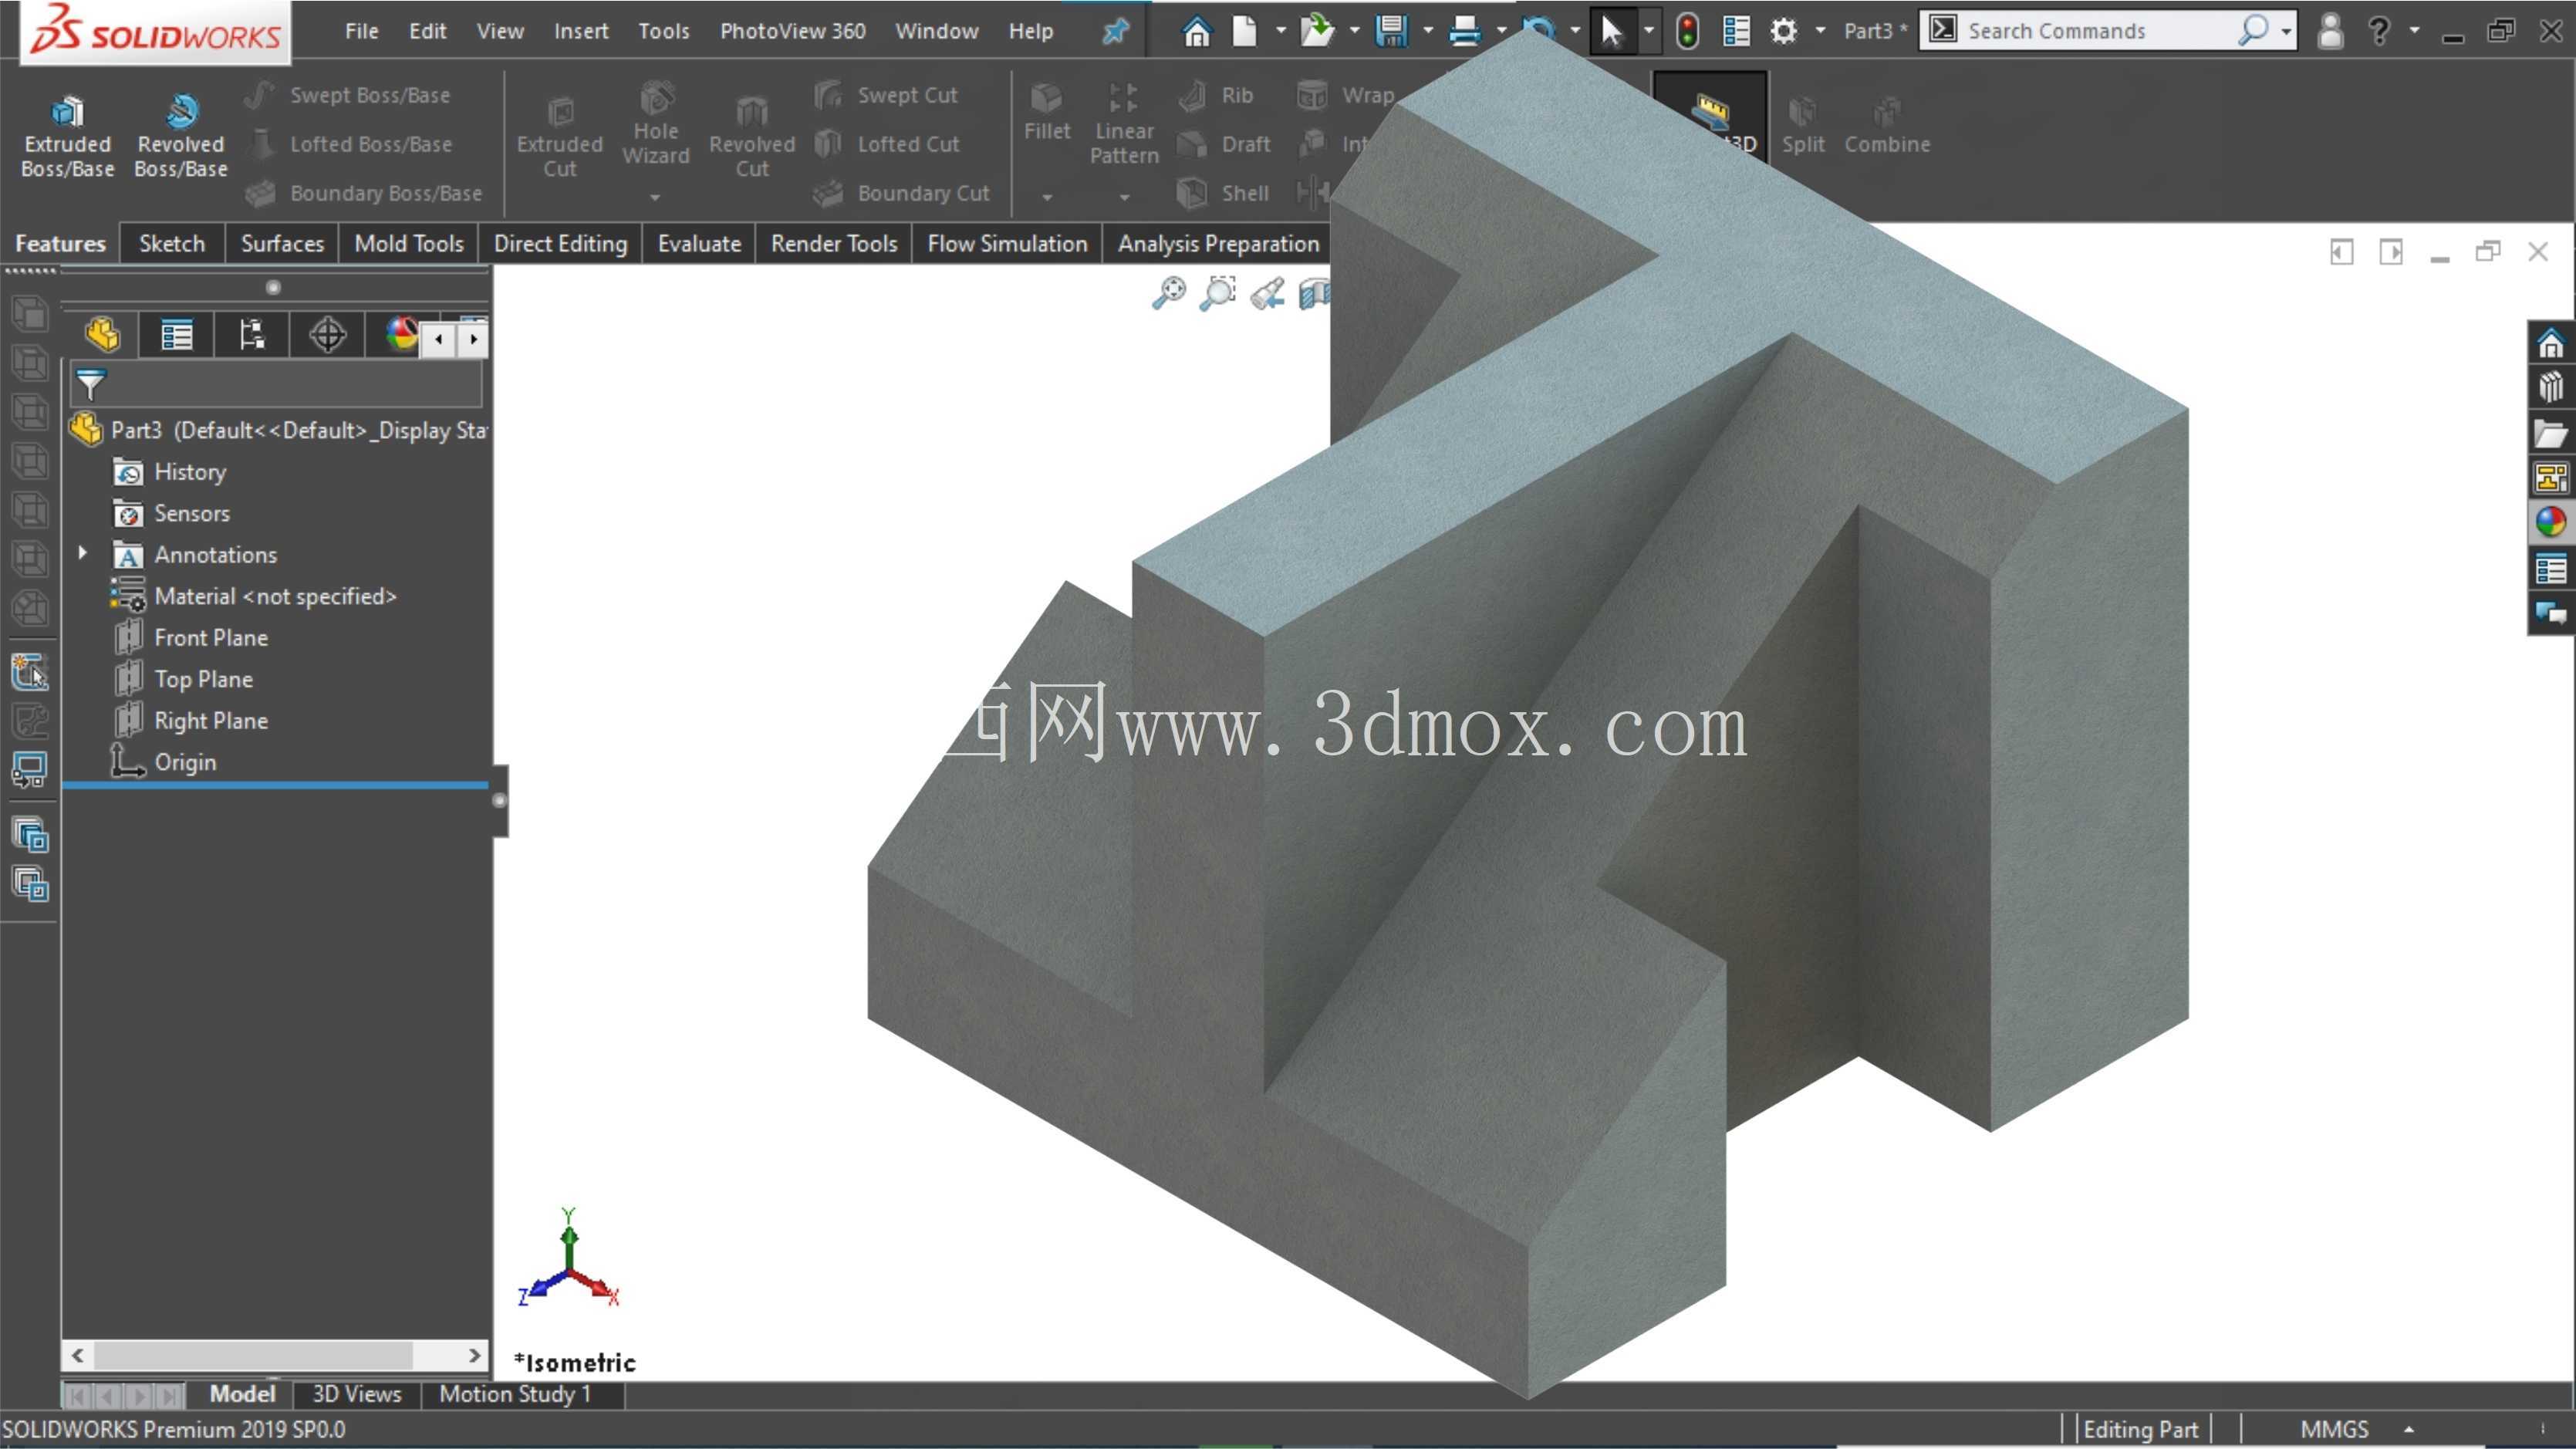This screenshot has height=1449, width=2576.
Task: Open the Hole Wizard tool
Action: point(656,123)
